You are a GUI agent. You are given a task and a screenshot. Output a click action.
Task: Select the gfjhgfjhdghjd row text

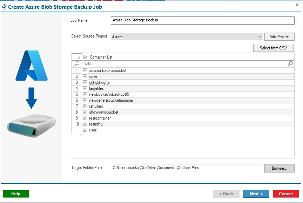click(x=100, y=82)
